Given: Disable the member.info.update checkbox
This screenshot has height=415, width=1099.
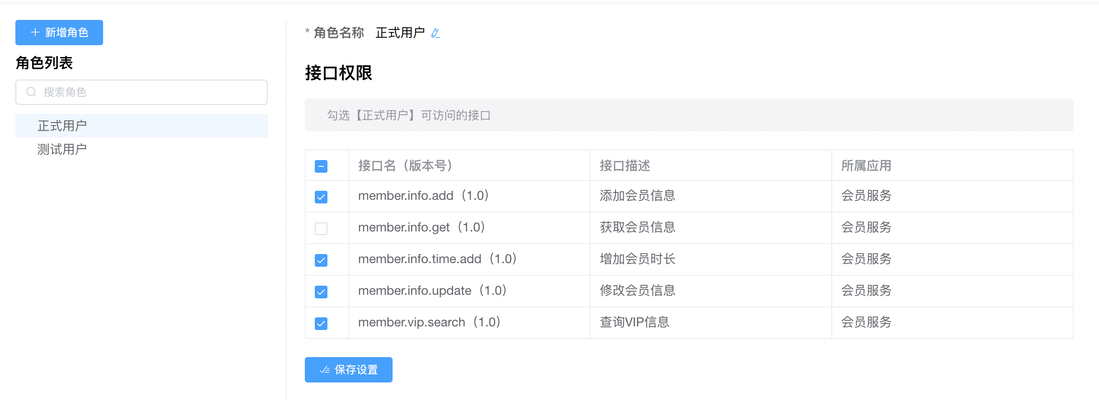Looking at the screenshot, I should (321, 292).
